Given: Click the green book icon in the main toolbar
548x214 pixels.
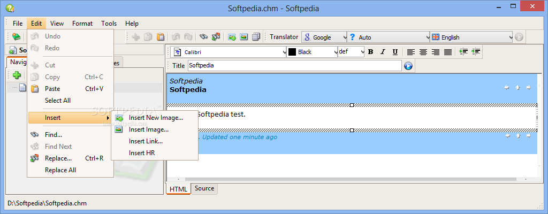Looking at the screenshot, I should pos(16,36).
